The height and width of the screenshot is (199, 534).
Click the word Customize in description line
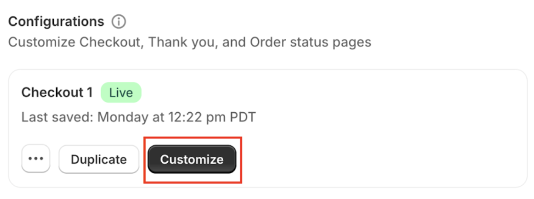click(x=41, y=42)
